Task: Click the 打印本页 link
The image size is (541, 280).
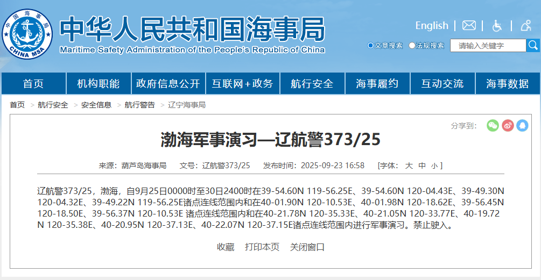Action: point(262,247)
